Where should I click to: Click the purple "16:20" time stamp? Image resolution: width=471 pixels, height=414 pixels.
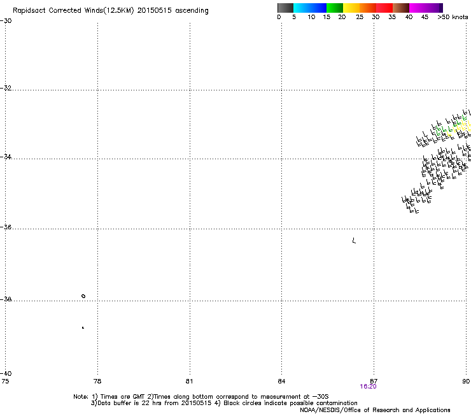368,387
